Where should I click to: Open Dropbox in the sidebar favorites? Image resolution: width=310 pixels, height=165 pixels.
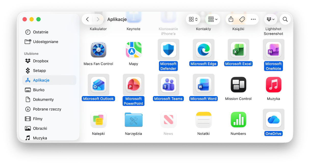tap(49, 61)
